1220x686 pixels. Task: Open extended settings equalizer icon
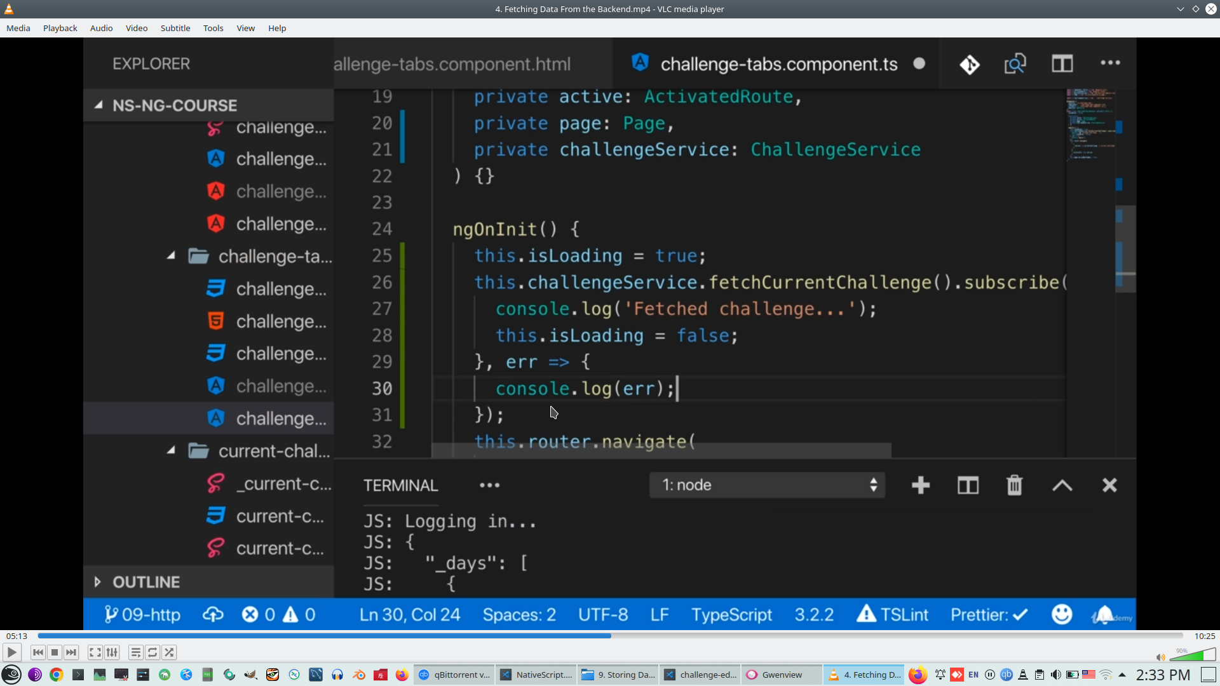click(x=112, y=652)
